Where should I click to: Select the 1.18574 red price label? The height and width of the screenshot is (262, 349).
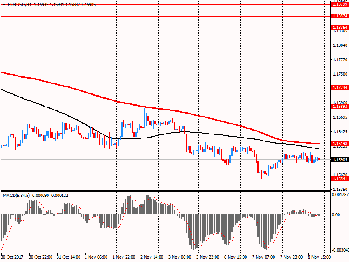click(x=340, y=16)
